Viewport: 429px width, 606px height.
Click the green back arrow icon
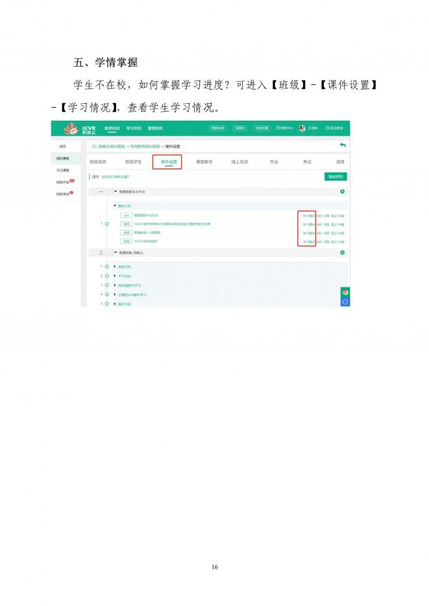tap(343, 146)
